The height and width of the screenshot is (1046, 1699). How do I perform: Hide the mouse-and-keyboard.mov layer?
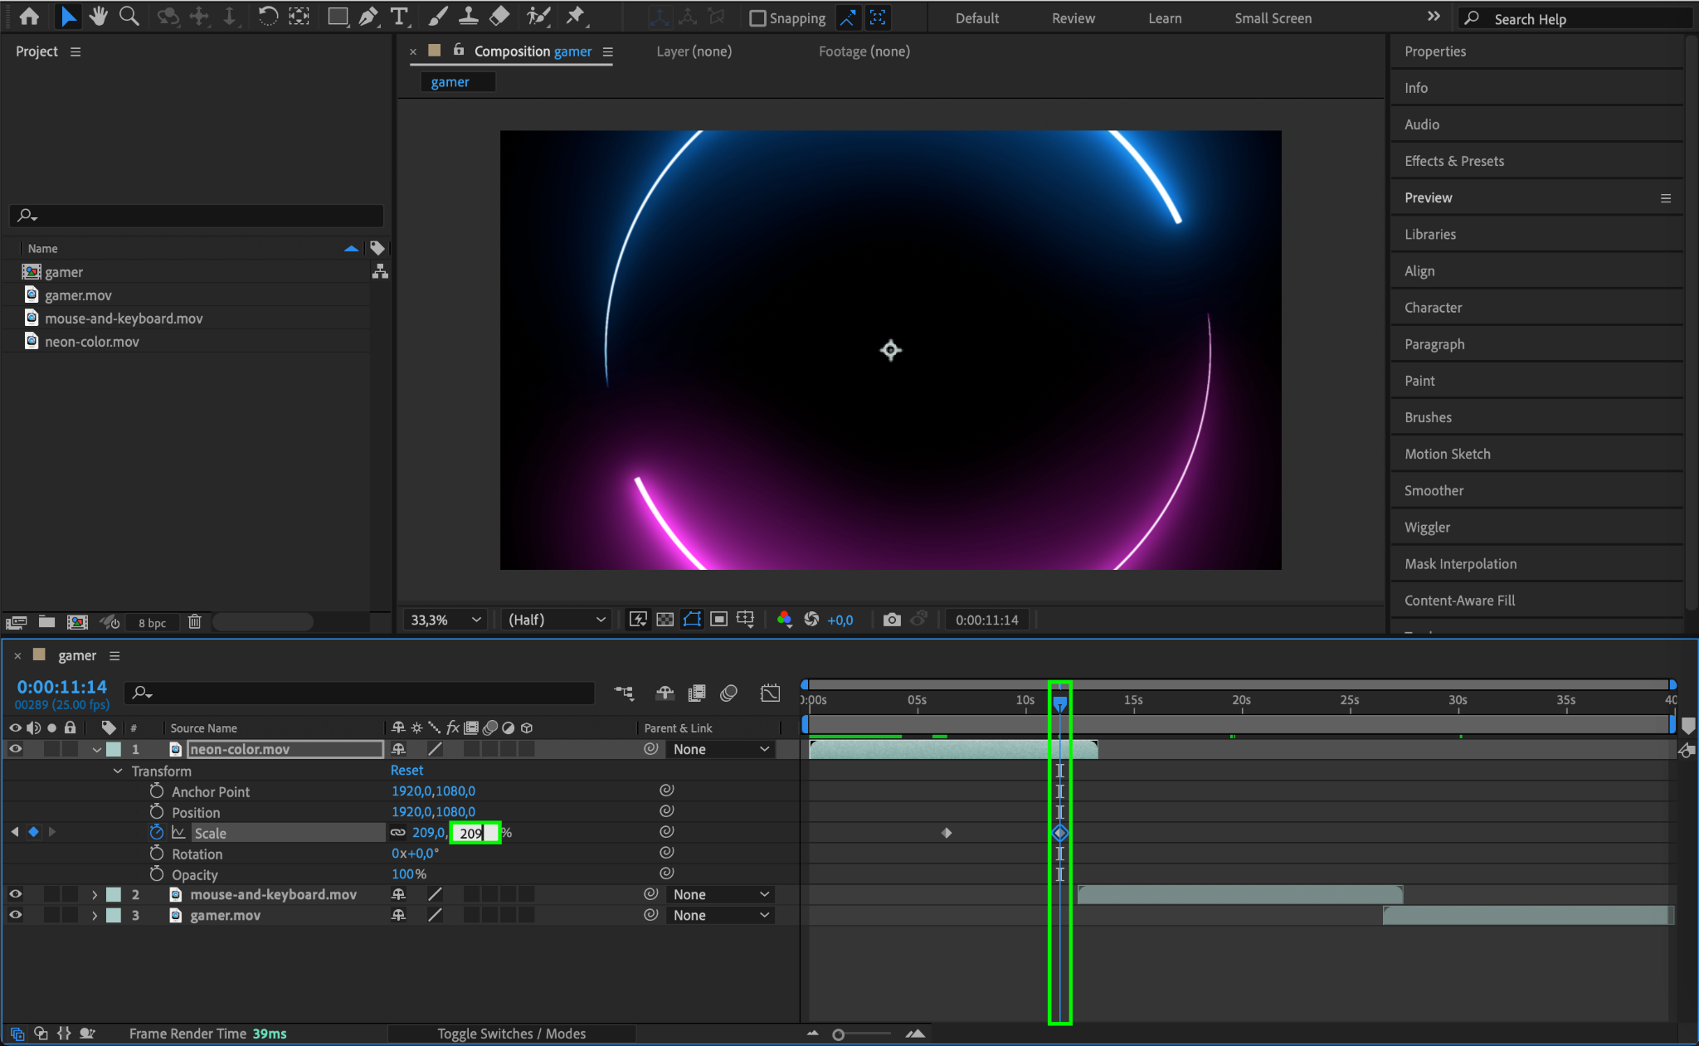pos(15,894)
